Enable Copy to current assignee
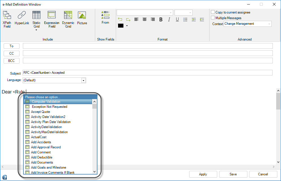The width and height of the screenshot is (281, 181). [213, 12]
